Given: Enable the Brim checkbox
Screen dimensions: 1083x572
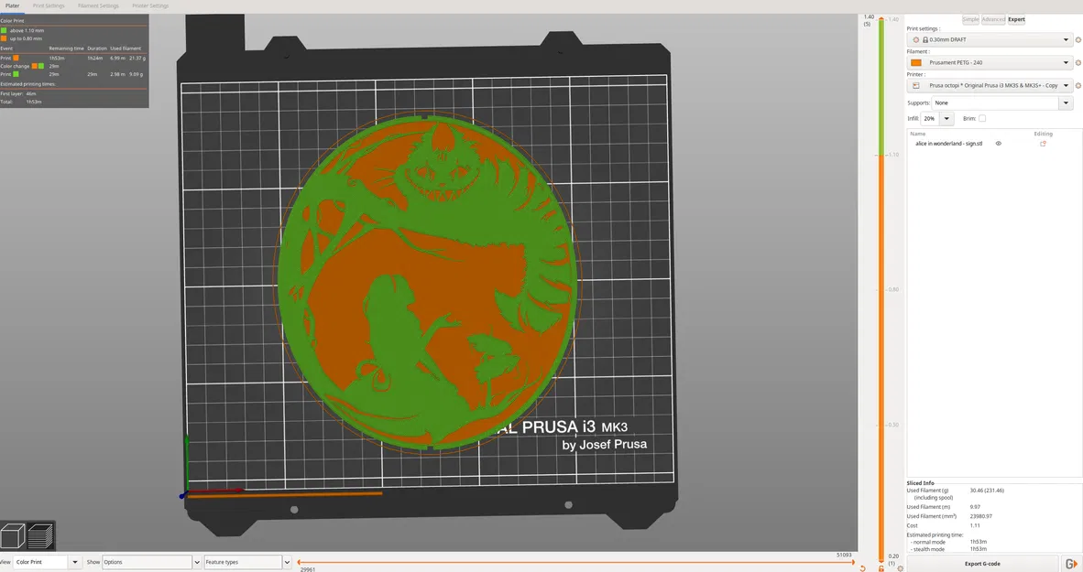Looking at the screenshot, I should pyautogui.click(x=982, y=119).
